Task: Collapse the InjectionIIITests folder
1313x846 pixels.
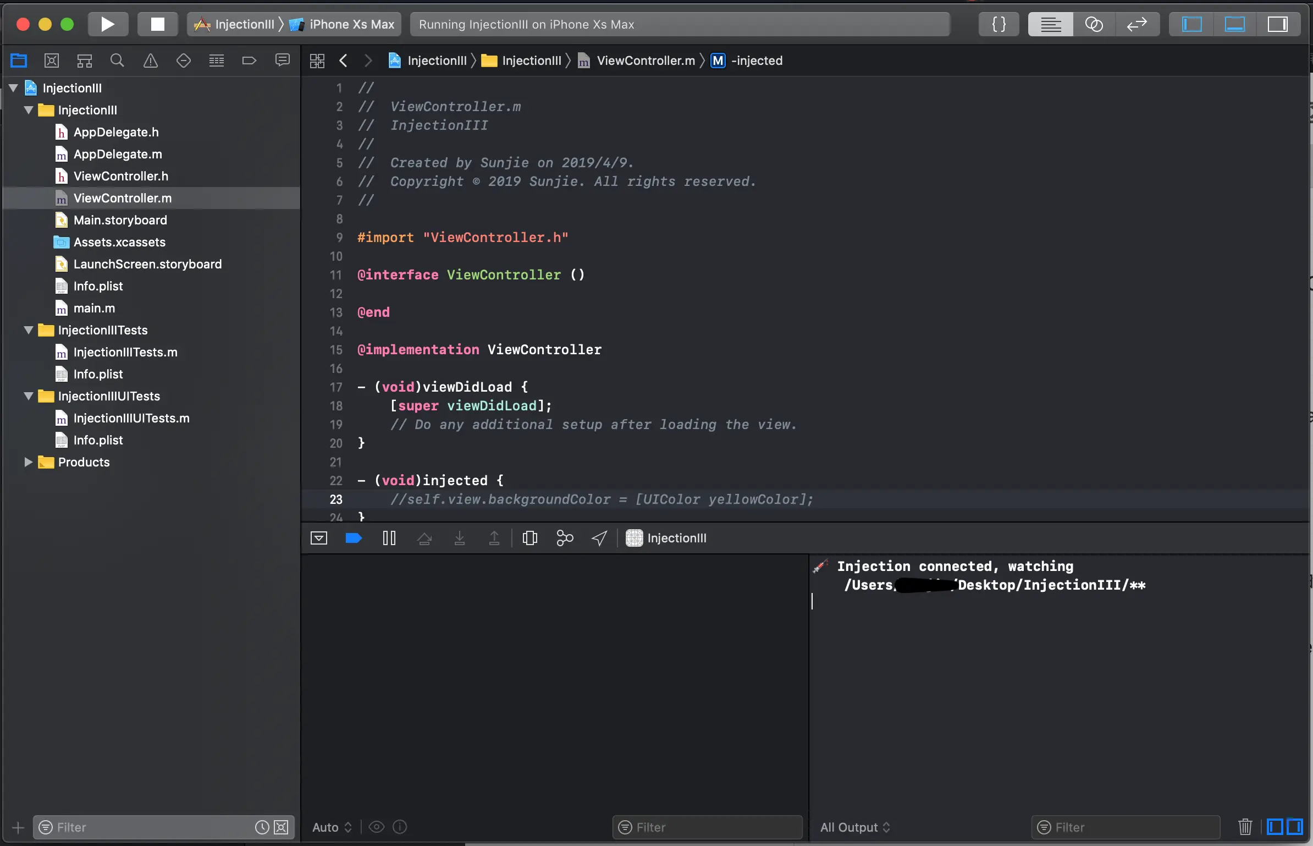Action: pyautogui.click(x=29, y=330)
